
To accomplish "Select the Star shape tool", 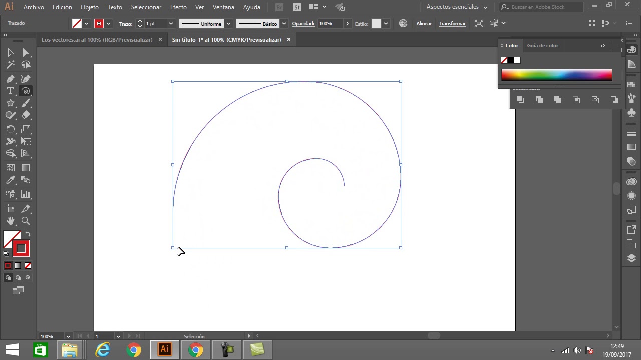I will [11, 103].
